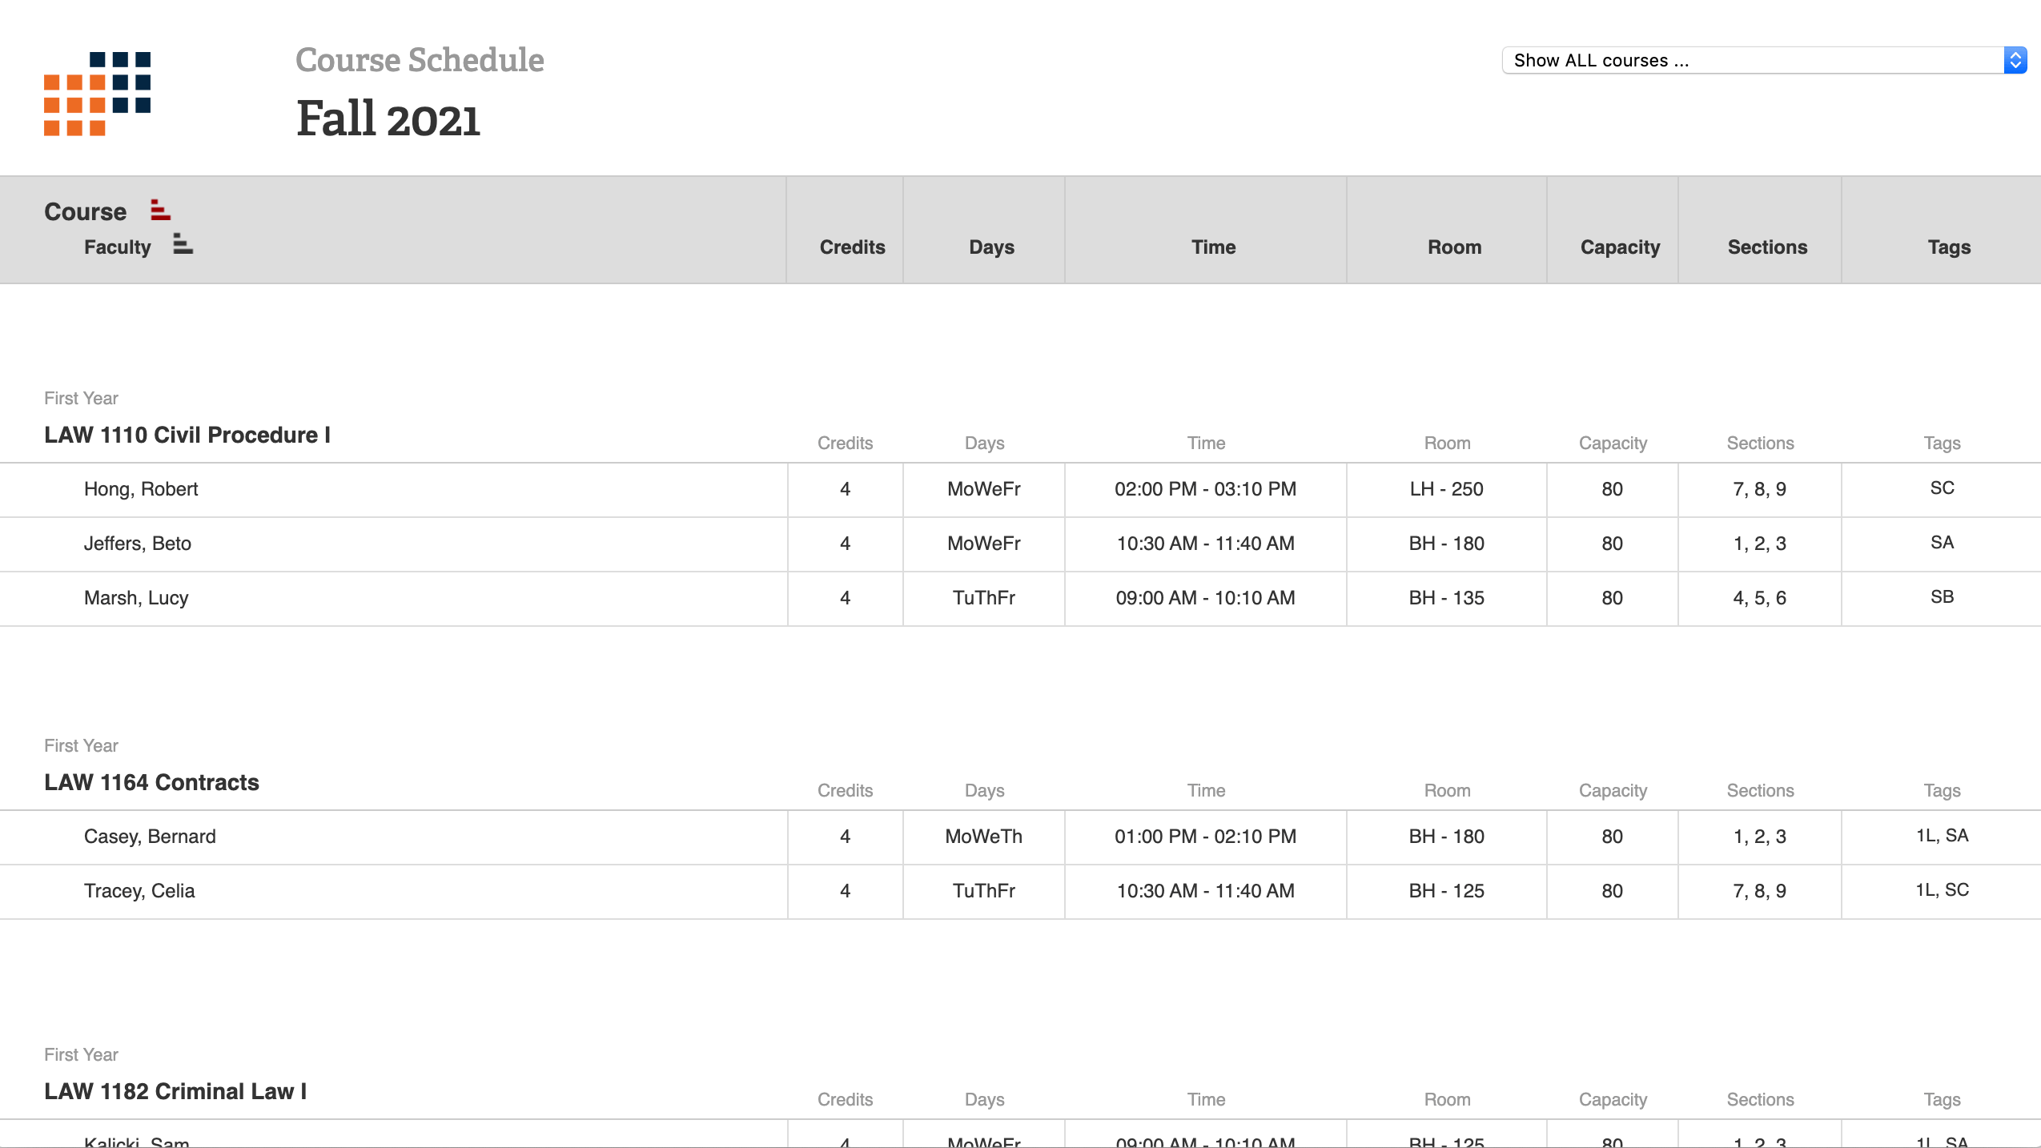2041x1148 pixels.
Task: Click the LAW 1164 Contracts course title
Action: coord(151,782)
